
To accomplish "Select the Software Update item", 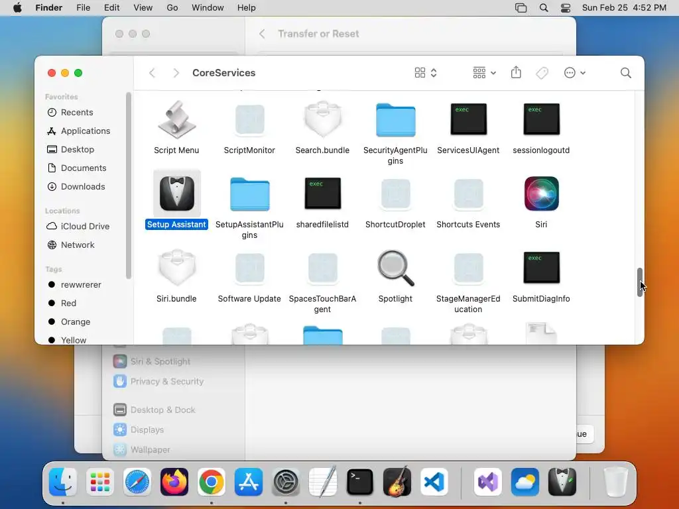I will [x=249, y=268].
